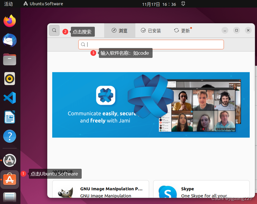Click the Help question mark icon in dock

(10, 136)
